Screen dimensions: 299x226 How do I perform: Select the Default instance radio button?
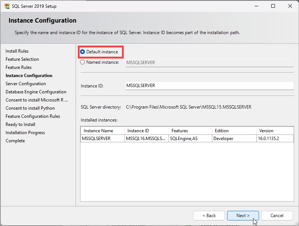point(82,52)
